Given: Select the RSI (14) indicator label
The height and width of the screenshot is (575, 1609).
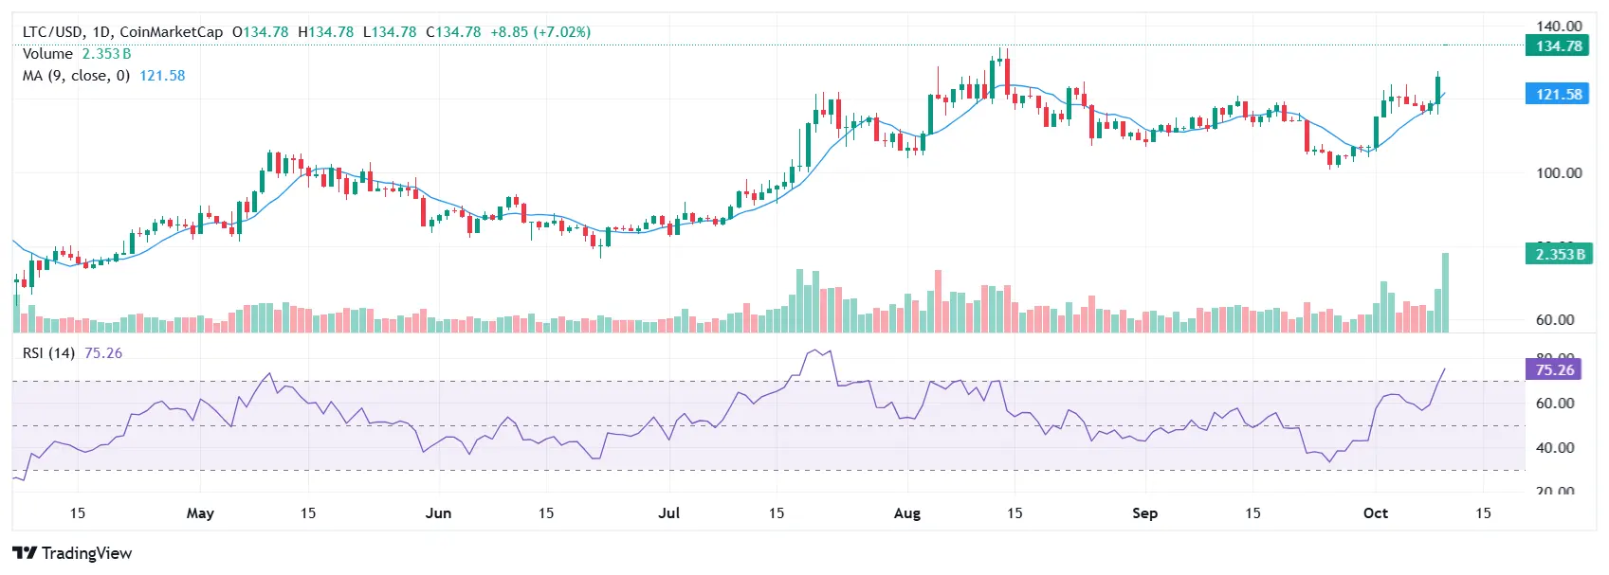Looking at the screenshot, I should [48, 353].
